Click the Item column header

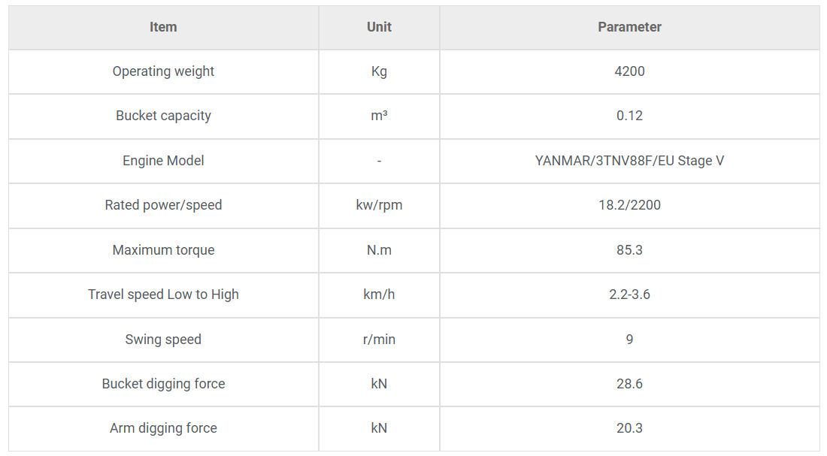(x=163, y=27)
